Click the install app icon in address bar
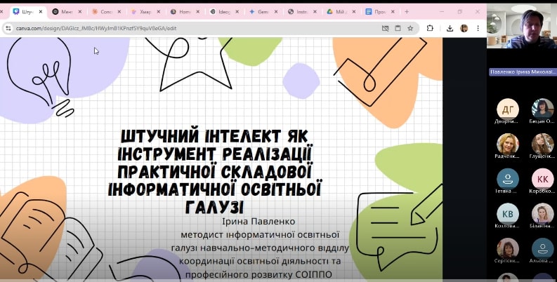 coord(398,28)
